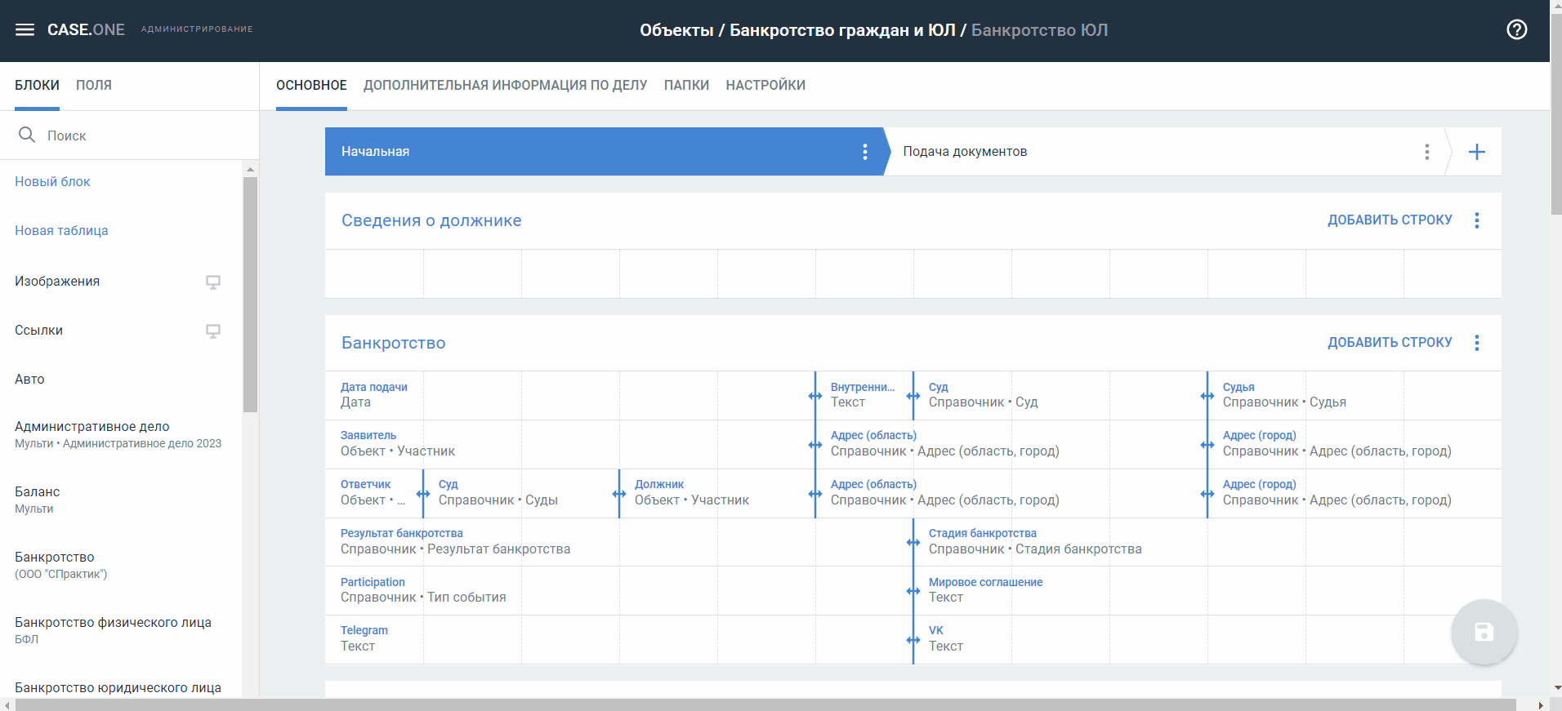This screenshot has width=1562, height=711.
Task: Open the ПАПКИ tab
Action: pyautogui.click(x=686, y=85)
